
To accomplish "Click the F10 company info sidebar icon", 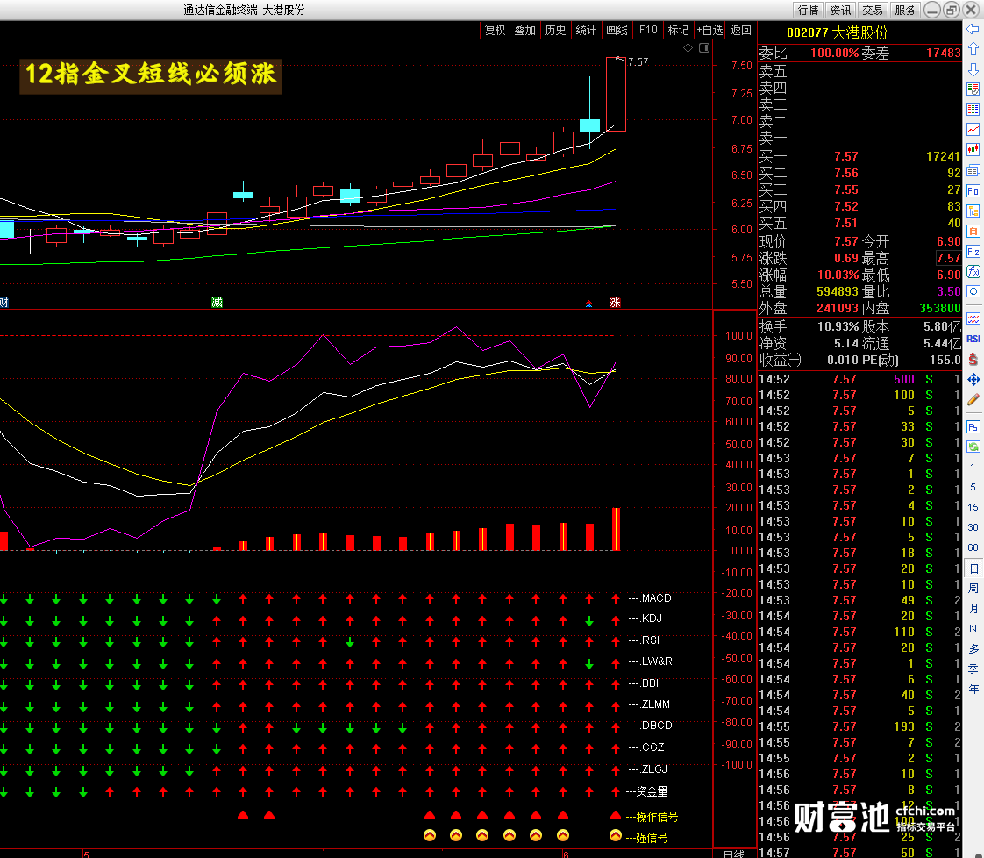I will point(973,190).
